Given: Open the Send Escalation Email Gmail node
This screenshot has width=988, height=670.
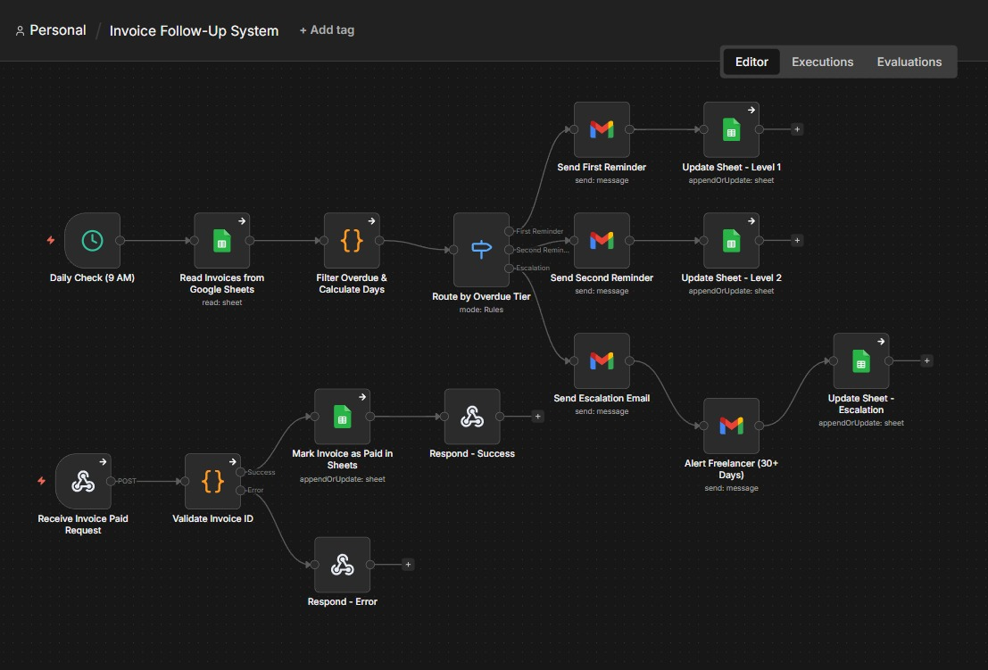Looking at the screenshot, I should pos(602,360).
